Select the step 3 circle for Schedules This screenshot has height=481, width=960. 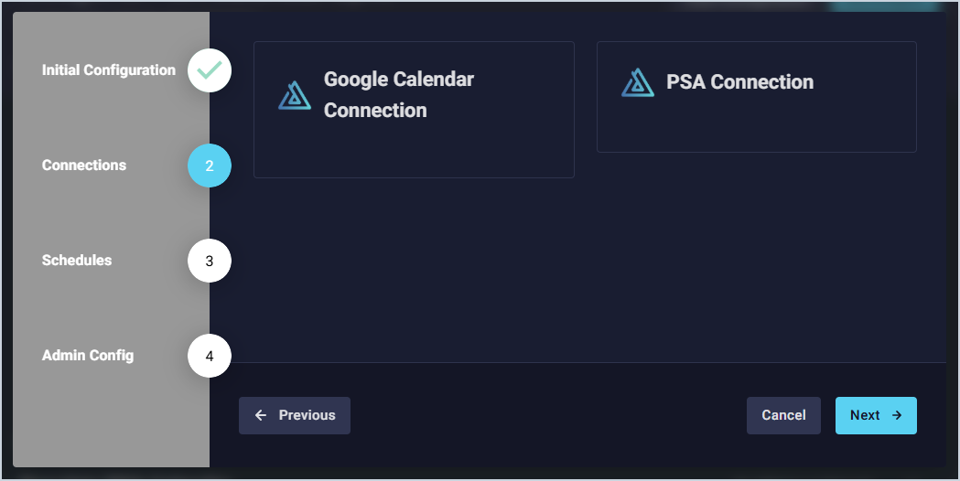(x=210, y=261)
